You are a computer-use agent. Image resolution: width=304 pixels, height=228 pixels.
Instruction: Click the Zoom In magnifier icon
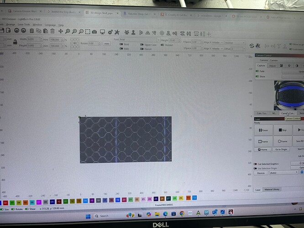point(68,31)
